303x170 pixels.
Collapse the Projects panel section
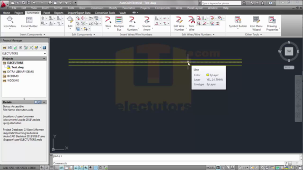pyautogui.click(x=44, y=59)
